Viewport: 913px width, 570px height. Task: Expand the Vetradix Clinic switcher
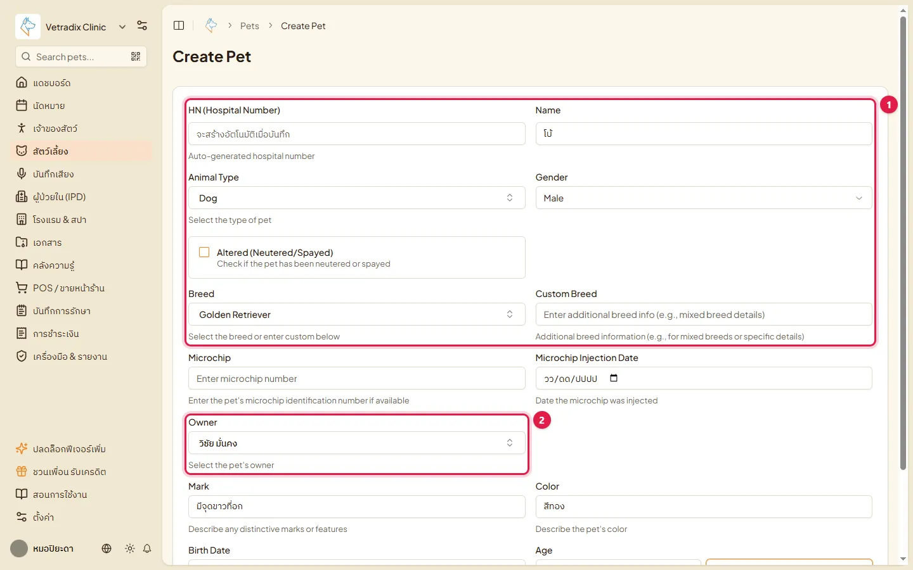(122, 27)
